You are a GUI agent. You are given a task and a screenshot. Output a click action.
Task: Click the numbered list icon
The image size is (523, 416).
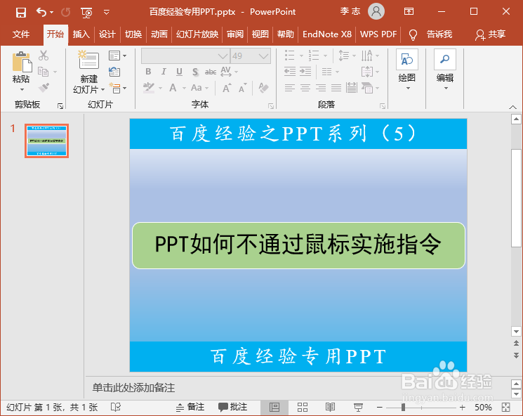pos(314,55)
